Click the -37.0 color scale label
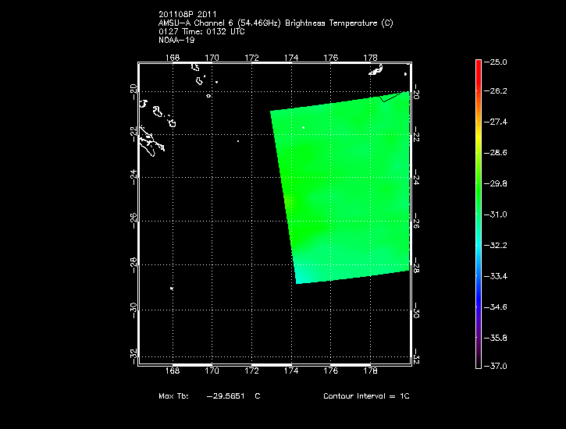The height and width of the screenshot is (429, 566). click(497, 366)
